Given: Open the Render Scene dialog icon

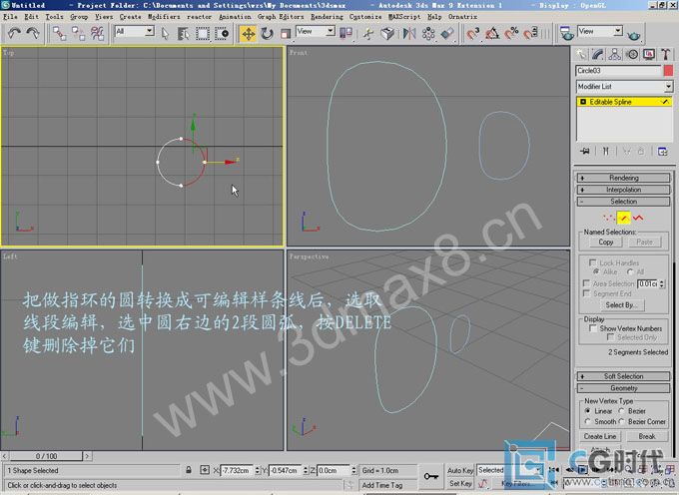Looking at the screenshot, I should coord(566,33).
